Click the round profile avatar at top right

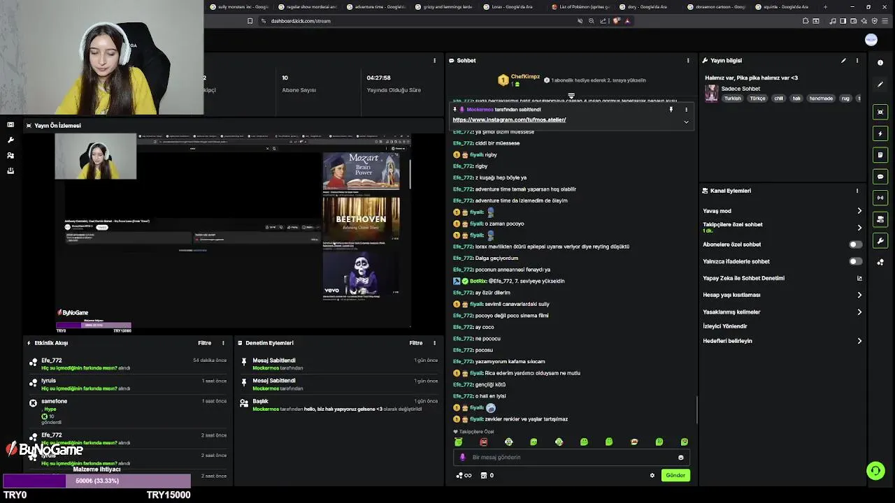(x=871, y=40)
